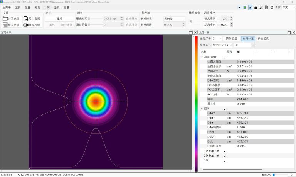Toggle the 静态噪声 radio option
This screenshot has width=296, height=177.
pyautogui.click(x=219, y=19)
